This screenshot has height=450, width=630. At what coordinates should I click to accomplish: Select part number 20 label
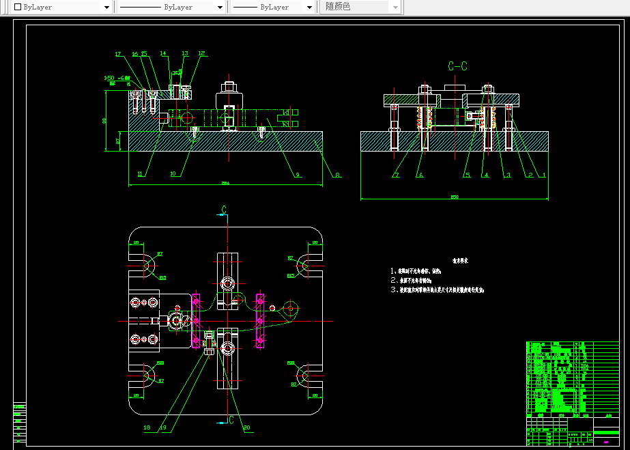(x=246, y=427)
